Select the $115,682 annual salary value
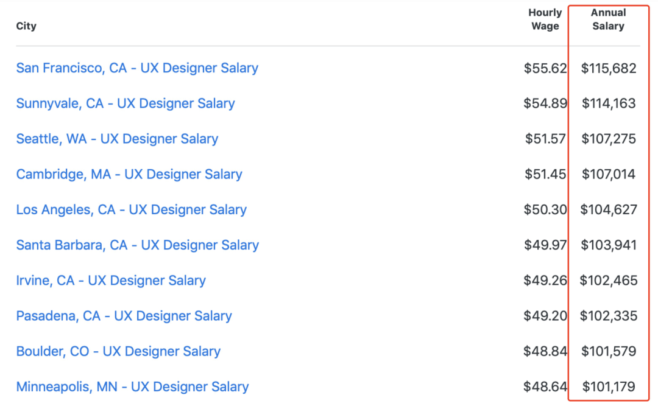Screen dimensions: 658x409 pyautogui.click(x=609, y=68)
